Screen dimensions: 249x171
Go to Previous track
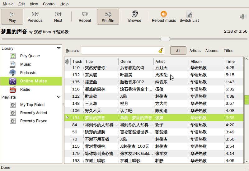coord(35,17)
